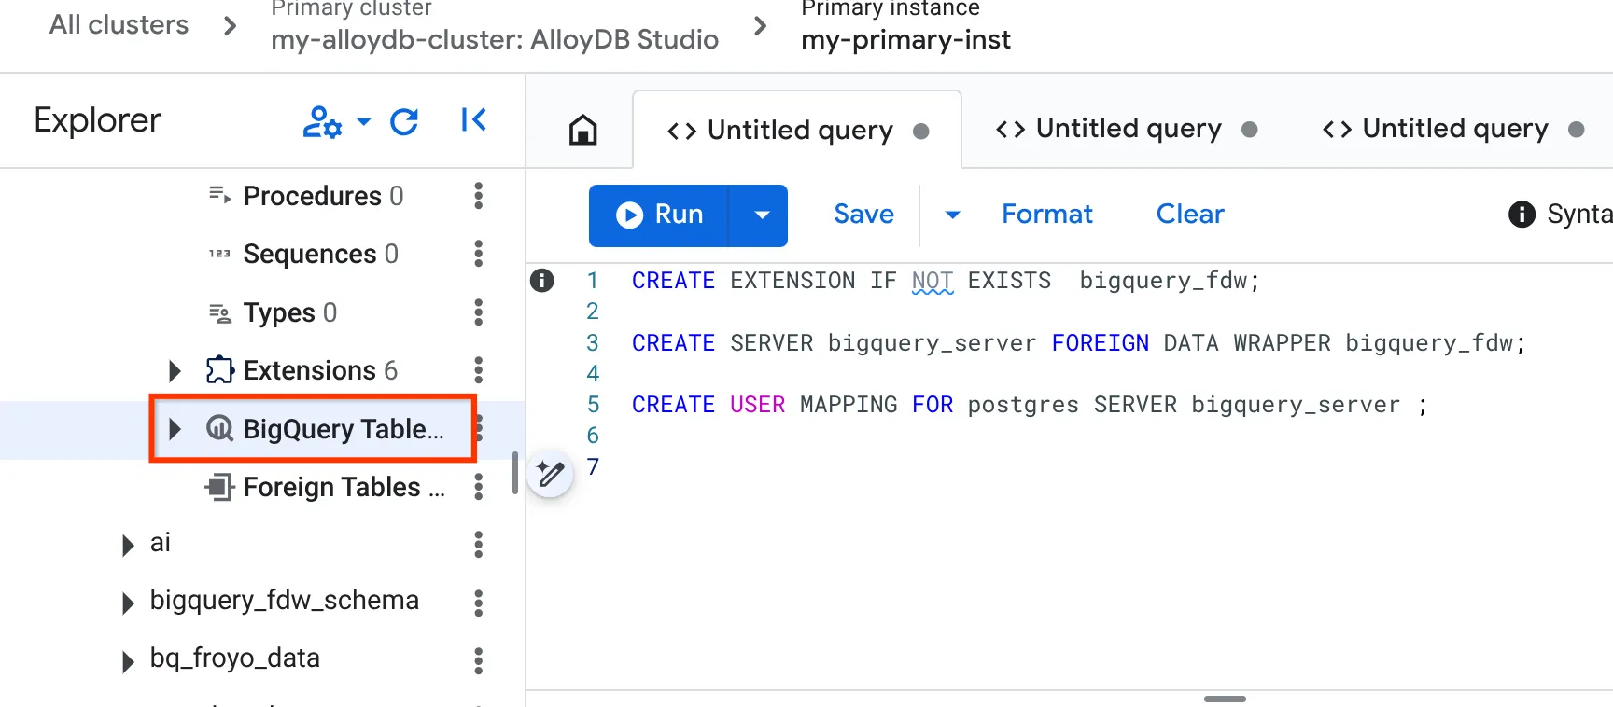Place cursor on CREATE EXTENSION line
The height and width of the screenshot is (707, 1613).
(x=945, y=281)
